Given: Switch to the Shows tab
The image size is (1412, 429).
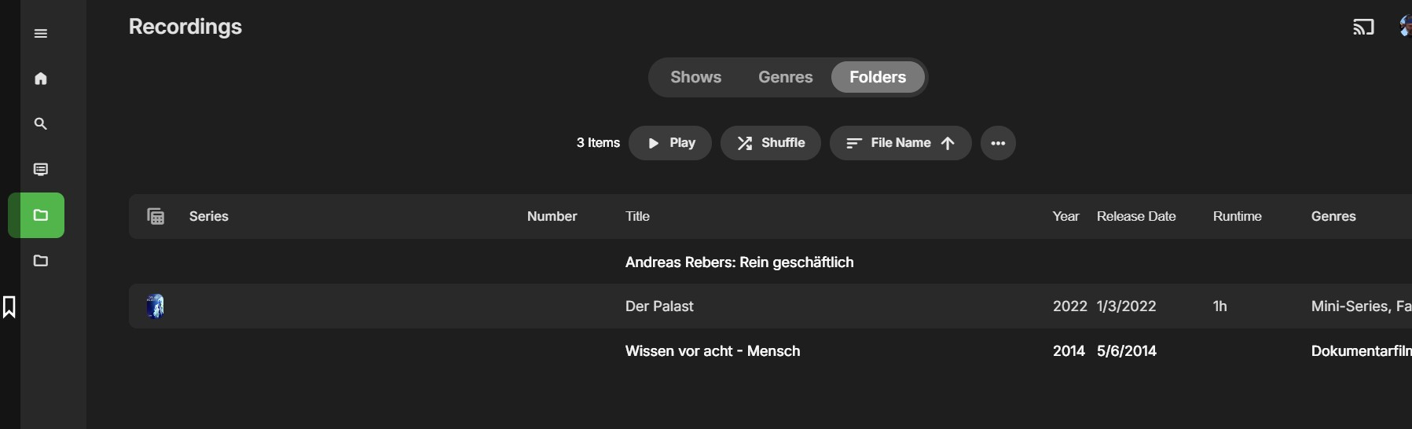Looking at the screenshot, I should pyautogui.click(x=695, y=77).
